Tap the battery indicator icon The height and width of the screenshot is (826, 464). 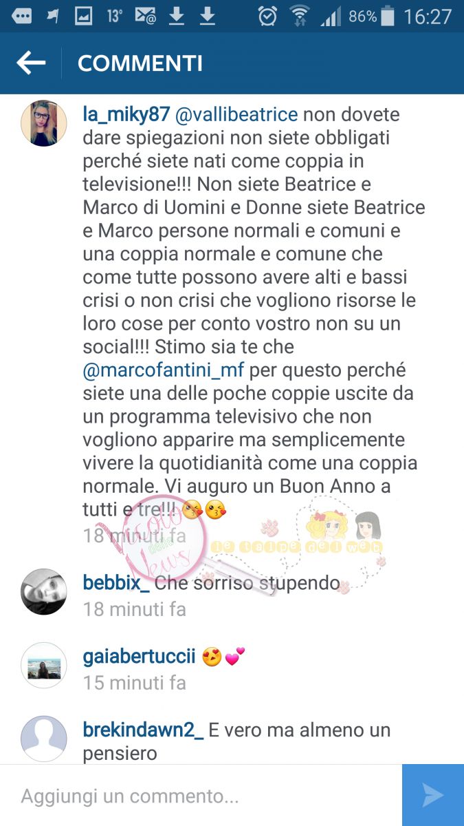click(x=388, y=16)
